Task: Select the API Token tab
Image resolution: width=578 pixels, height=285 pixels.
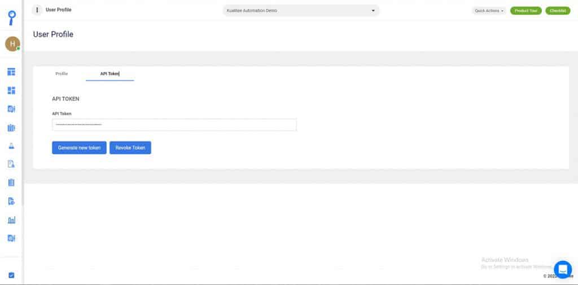Action: 110,74
